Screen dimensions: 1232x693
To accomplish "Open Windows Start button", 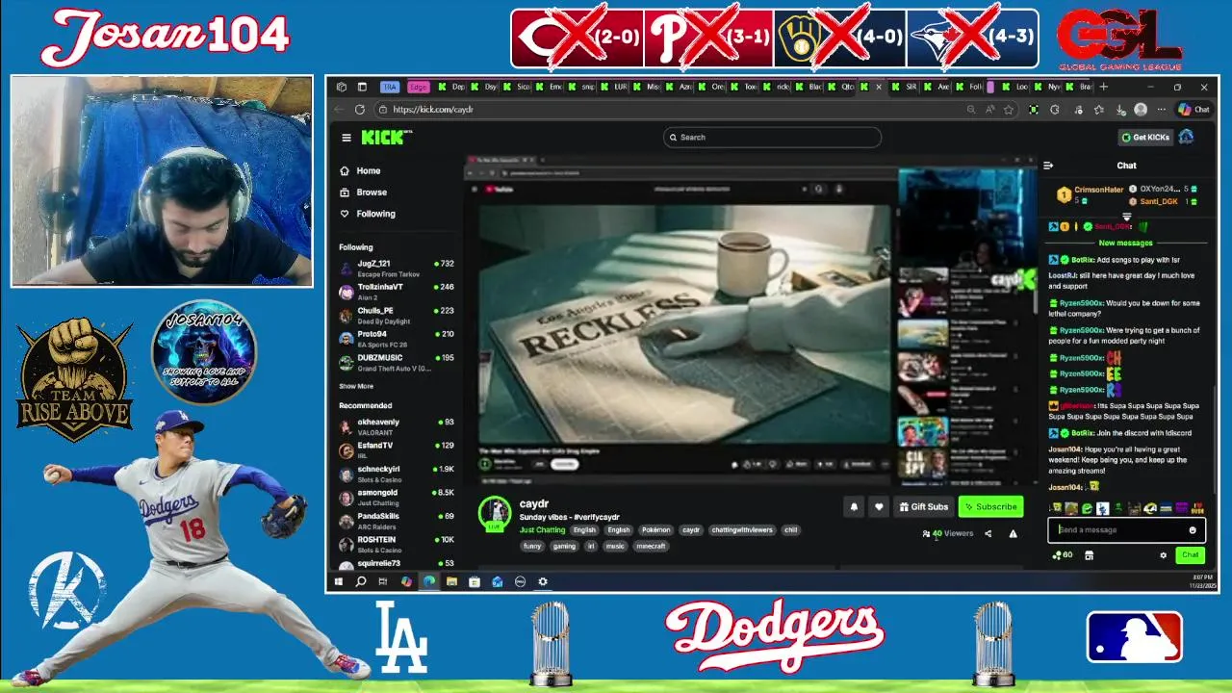I will pos(339,581).
